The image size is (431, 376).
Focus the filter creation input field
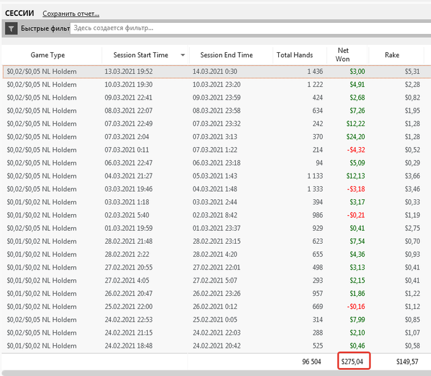click(251, 28)
